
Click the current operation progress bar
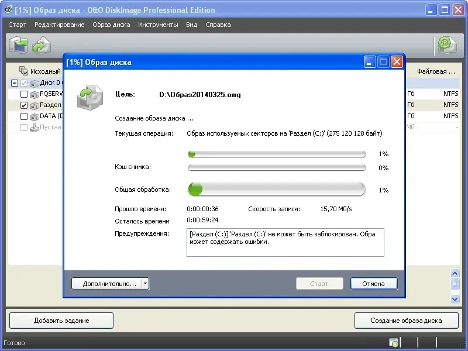(x=277, y=154)
